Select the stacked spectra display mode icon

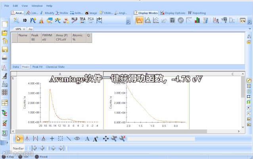click(156, 21)
